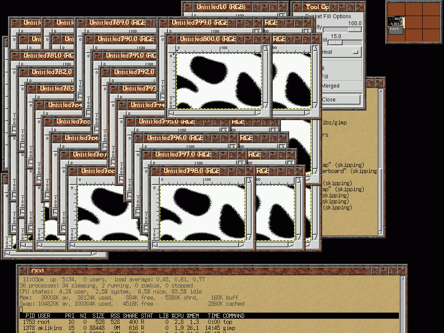
Task: Click the lightning-bolt icon on Untitled800.0 titlebar
Action: click(240, 39)
